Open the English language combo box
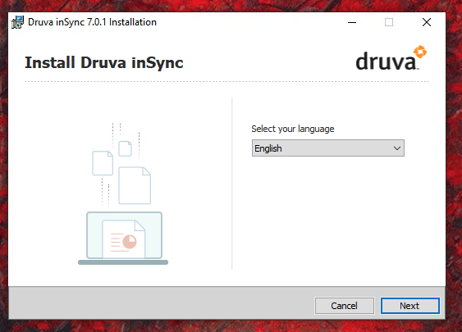This screenshot has width=462, height=332. [328, 148]
